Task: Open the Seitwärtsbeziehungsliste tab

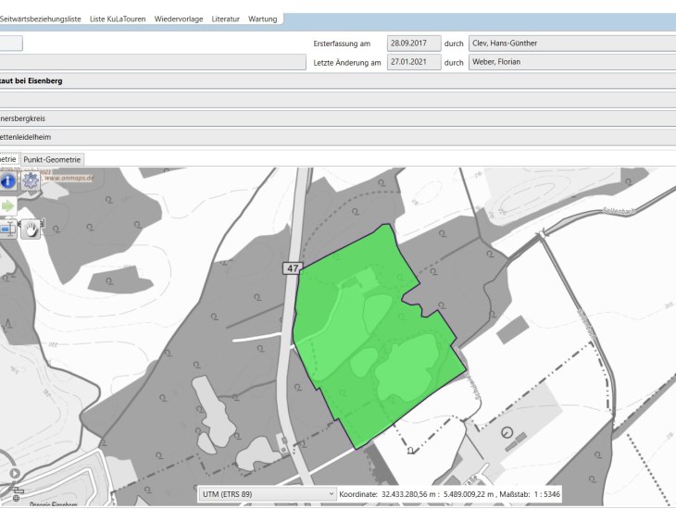Action: 42,19
